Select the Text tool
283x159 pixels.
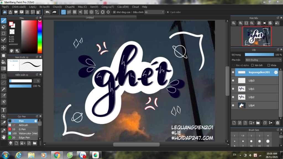click(3, 110)
